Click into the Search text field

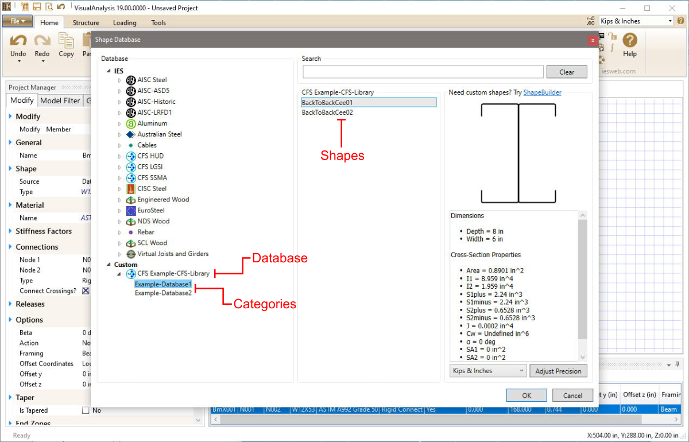tap(423, 72)
